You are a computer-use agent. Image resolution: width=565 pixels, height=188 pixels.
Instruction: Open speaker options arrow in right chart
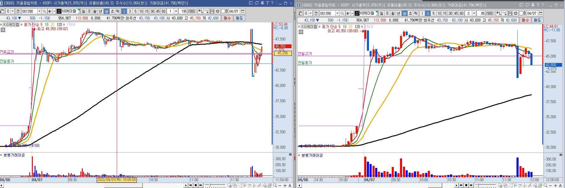coord(352,13)
